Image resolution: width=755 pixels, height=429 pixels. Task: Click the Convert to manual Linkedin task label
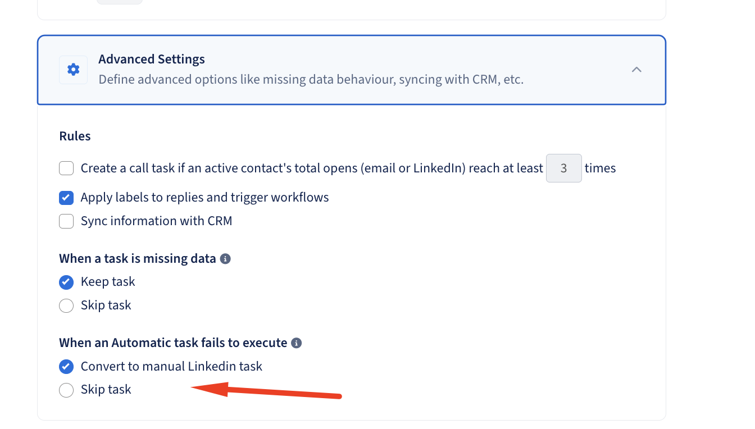(x=171, y=367)
